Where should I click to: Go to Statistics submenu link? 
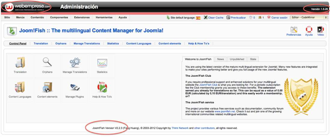tap(113, 43)
